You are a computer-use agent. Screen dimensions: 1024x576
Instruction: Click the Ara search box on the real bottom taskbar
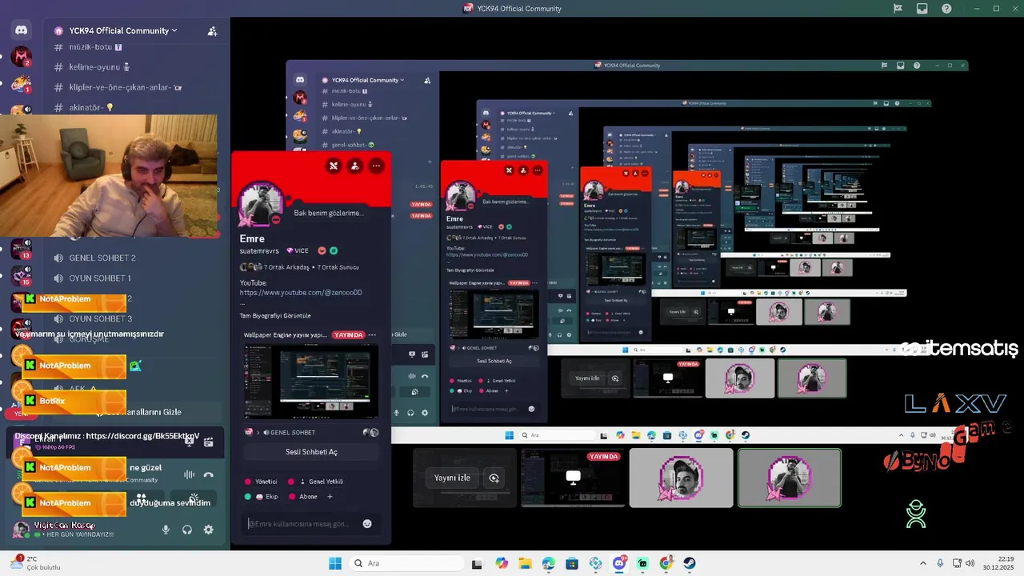click(x=405, y=563)
